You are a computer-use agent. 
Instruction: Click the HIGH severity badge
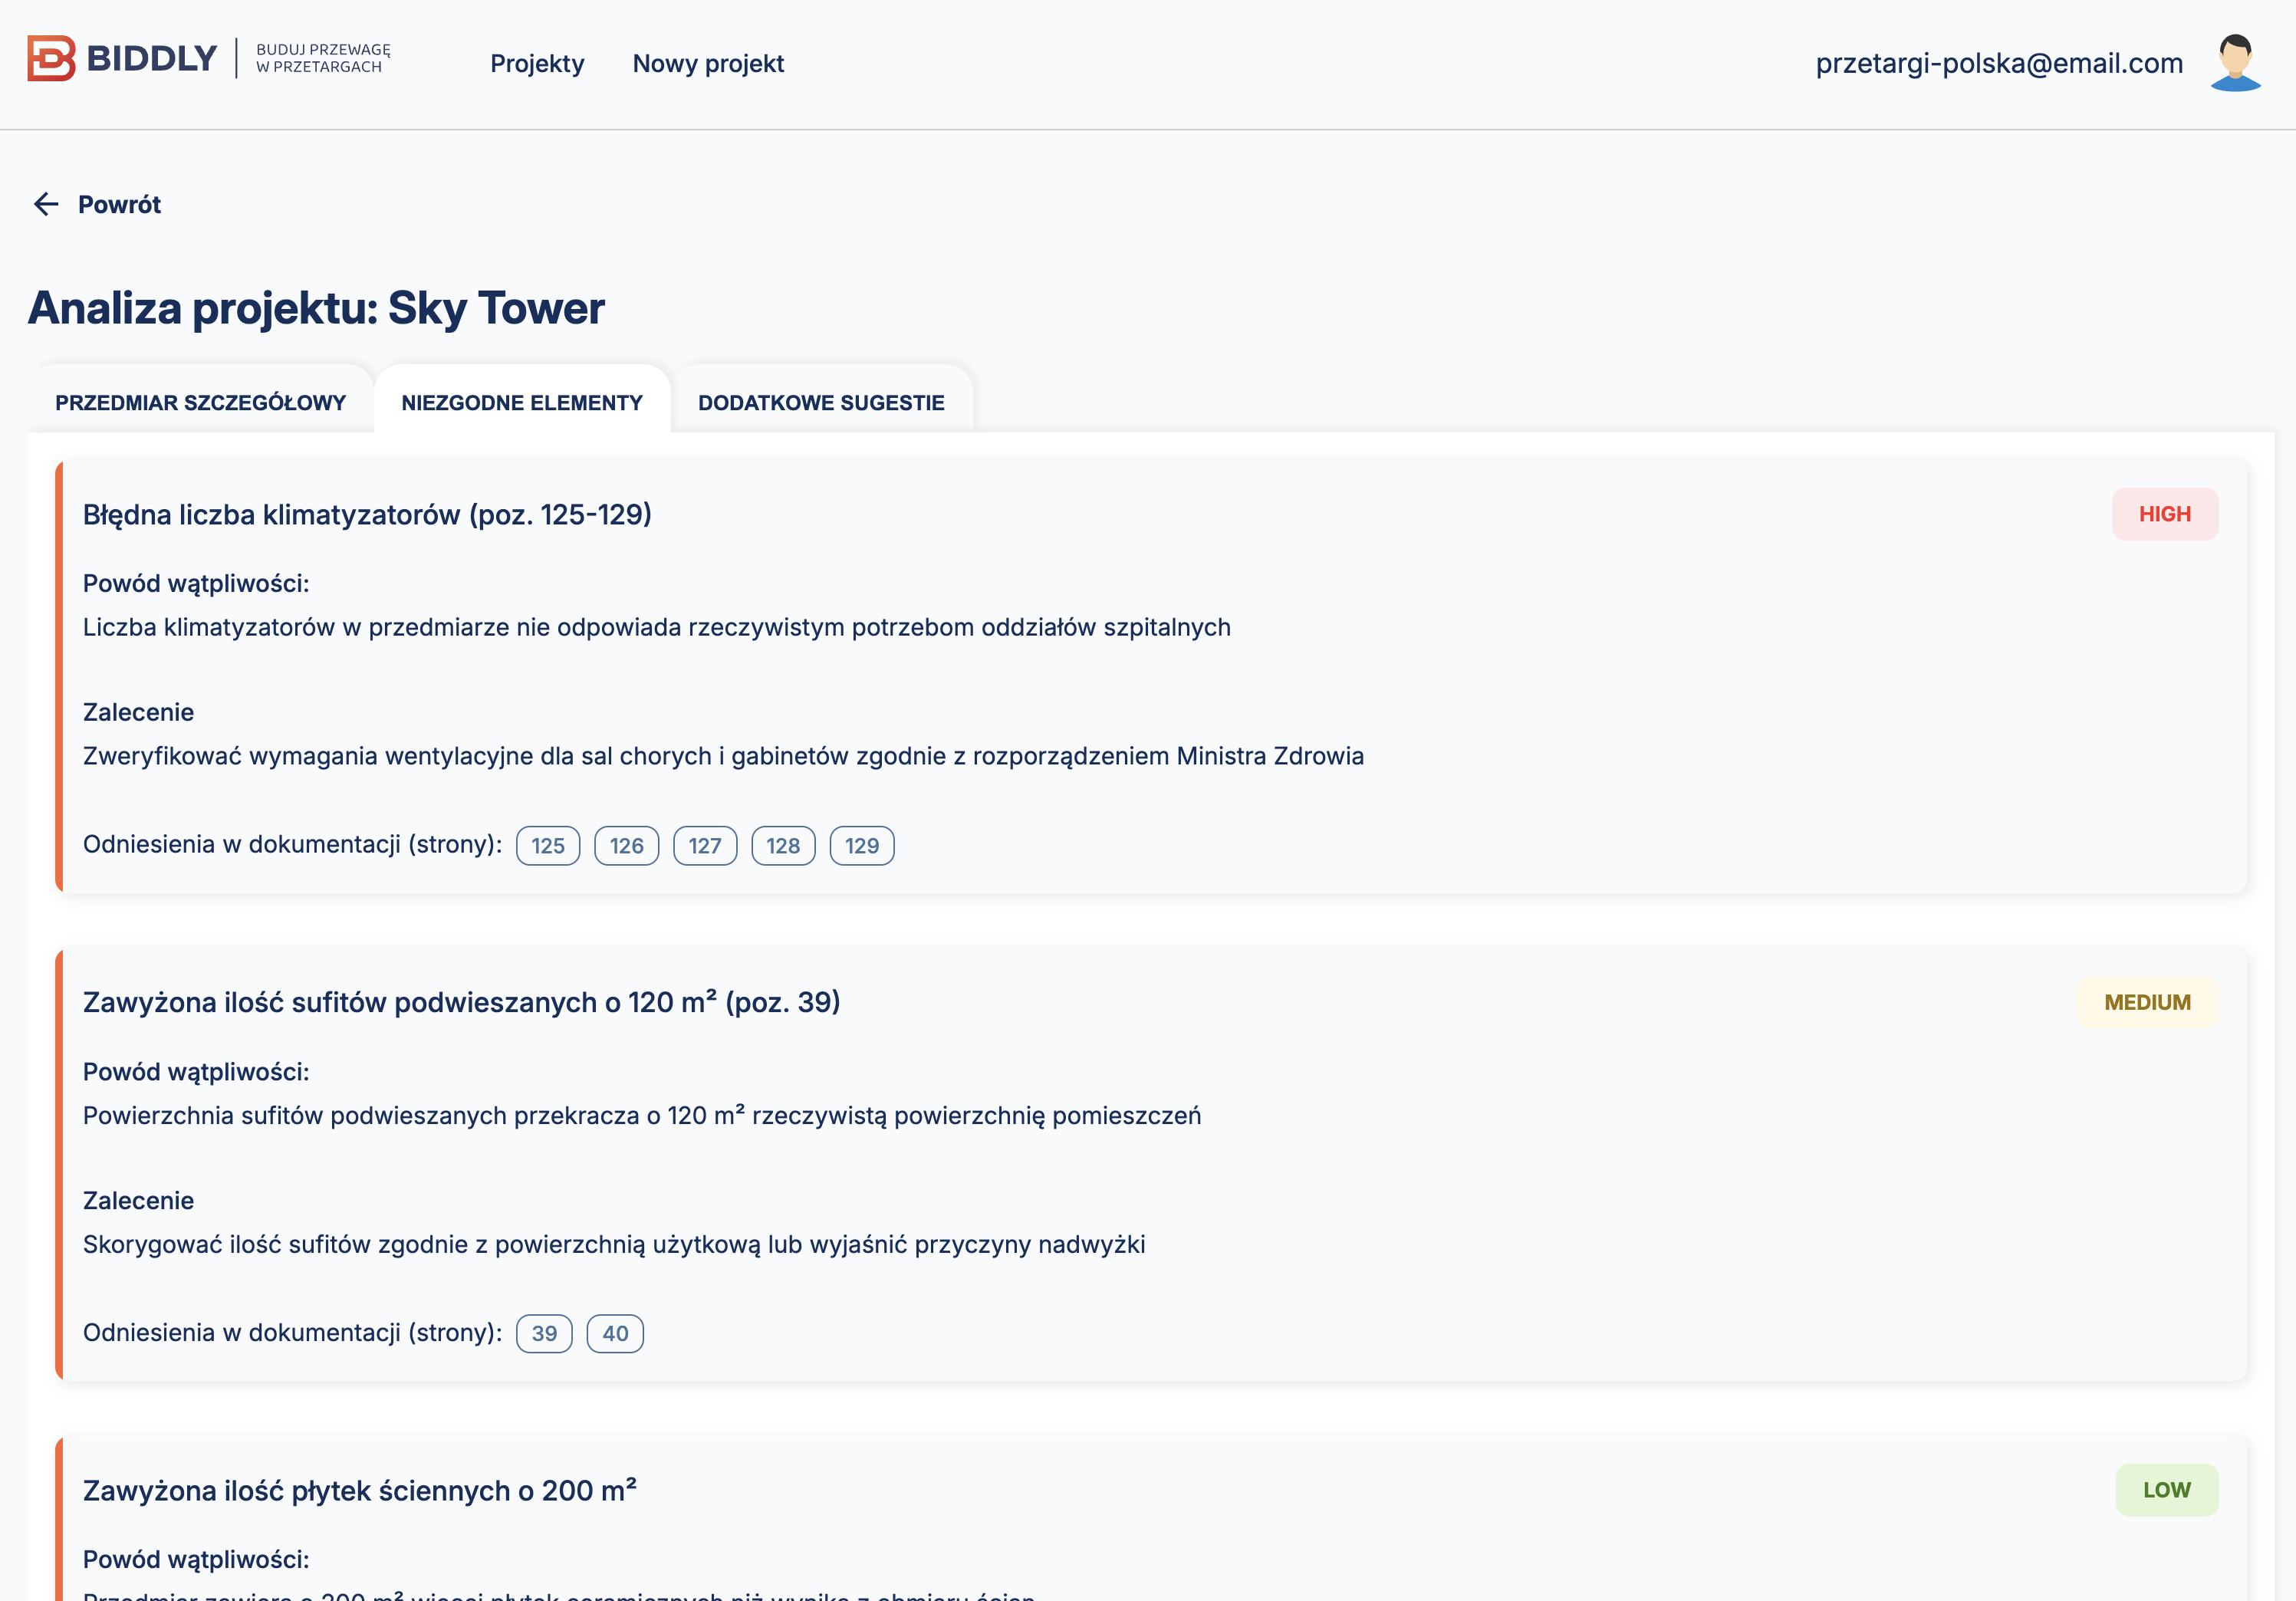click(2164, 514)
